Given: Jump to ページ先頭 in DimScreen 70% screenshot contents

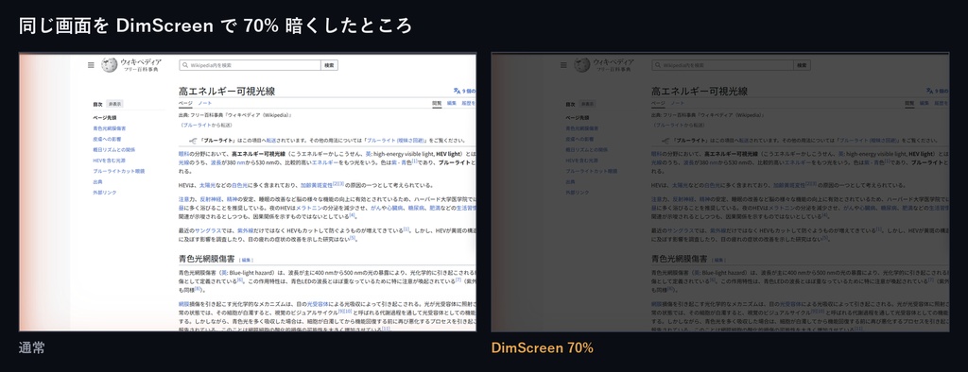Looking at the screenshot, I should click(x=578, y=117).
